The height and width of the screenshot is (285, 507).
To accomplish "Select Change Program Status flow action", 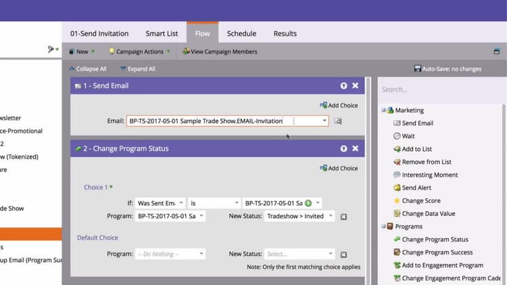I will [431, 240].
